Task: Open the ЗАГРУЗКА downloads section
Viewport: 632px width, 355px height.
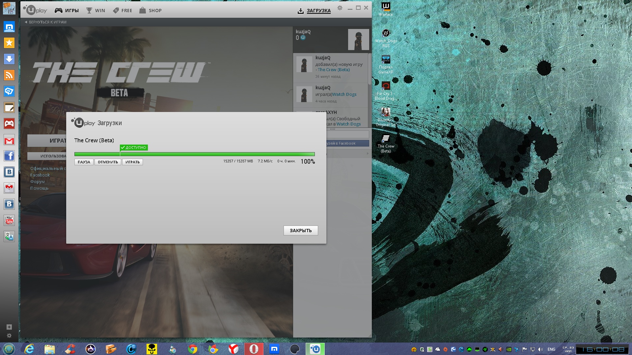Action: coord(314,11)
